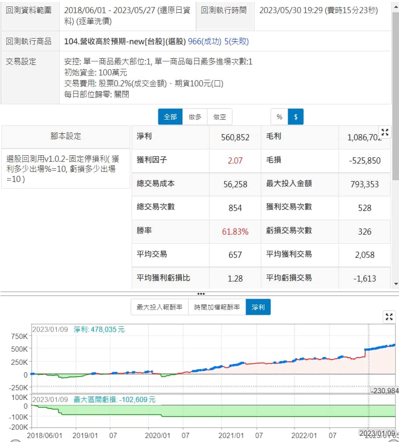Screen dimensions: 399x442
Task: Open the 966(成功) results link
Action: pyautogui.click(x=205, y=41)
